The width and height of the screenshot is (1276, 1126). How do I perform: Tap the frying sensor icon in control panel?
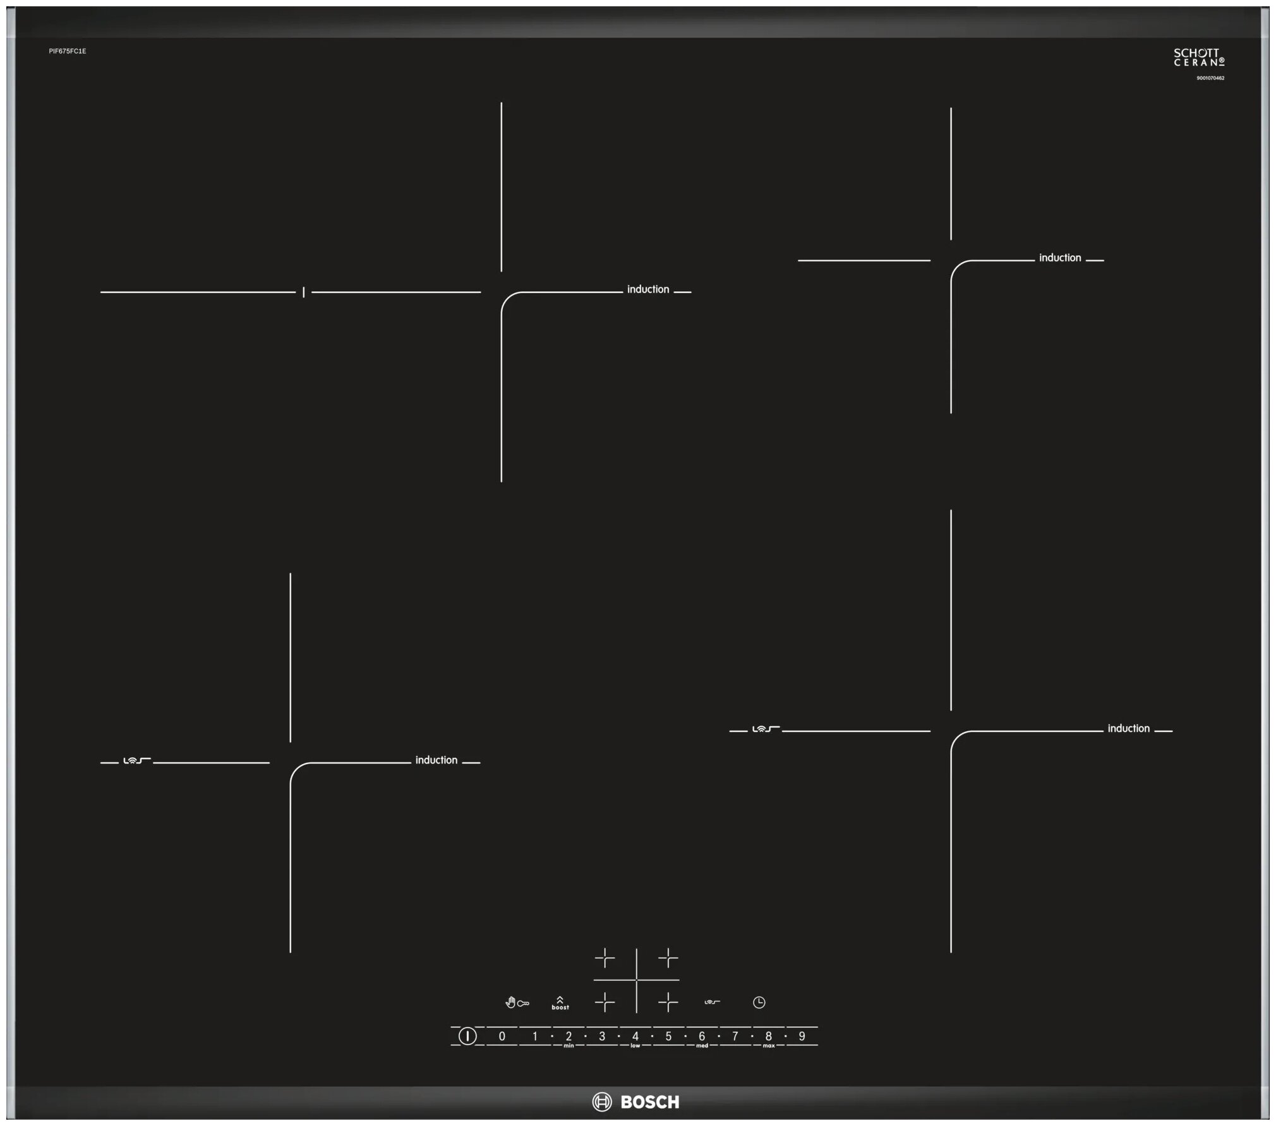coord(712,1002)
